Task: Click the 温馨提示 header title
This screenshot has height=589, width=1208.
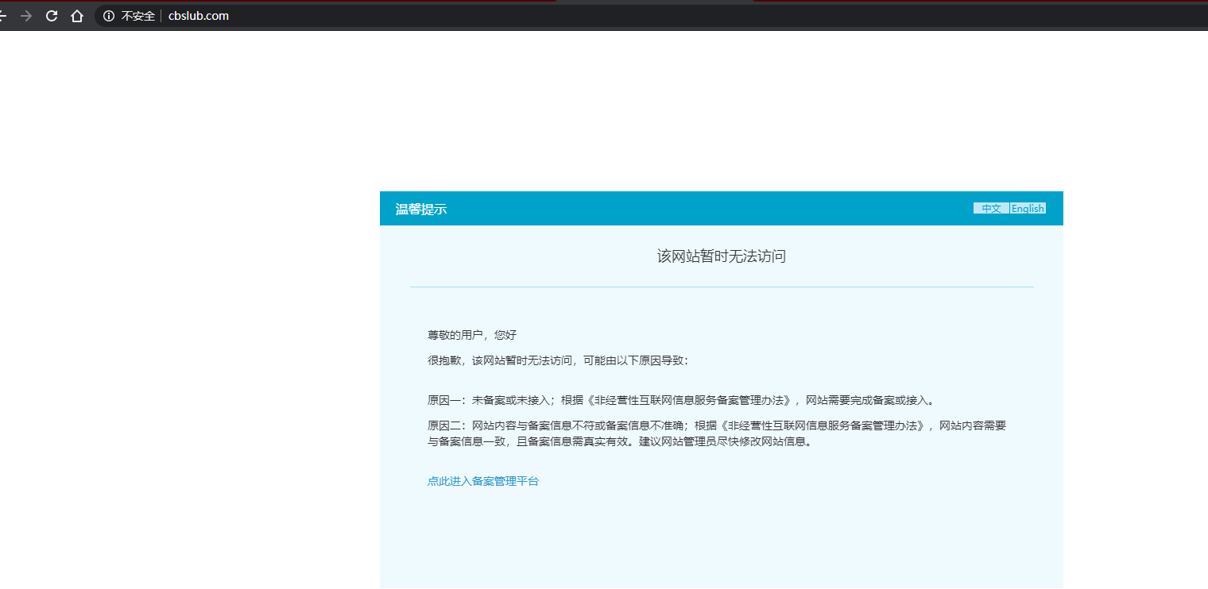Action: point(421,210)
